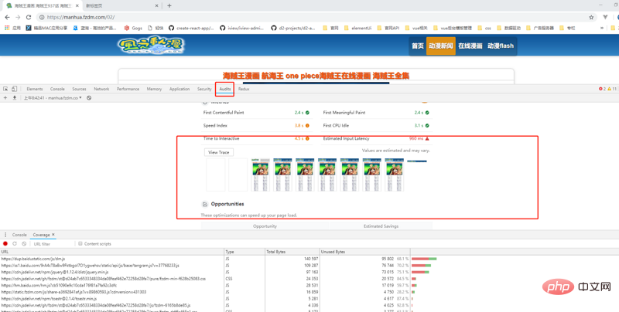The height and width of the screenshot is (312, 619).
Task: Close the 新标签页 tab
Action: click(157, 6)
